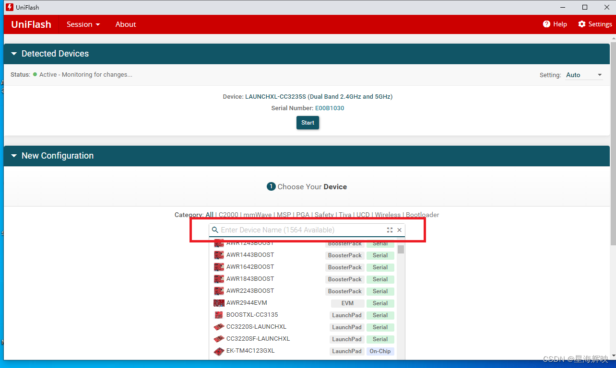Click AWR2944EVM board icon
The image size is (616, 368).
(x=219, y=303)
